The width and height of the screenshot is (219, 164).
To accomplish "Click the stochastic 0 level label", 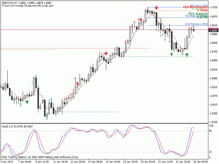I will pyautogui.click(x=210, y=157).
